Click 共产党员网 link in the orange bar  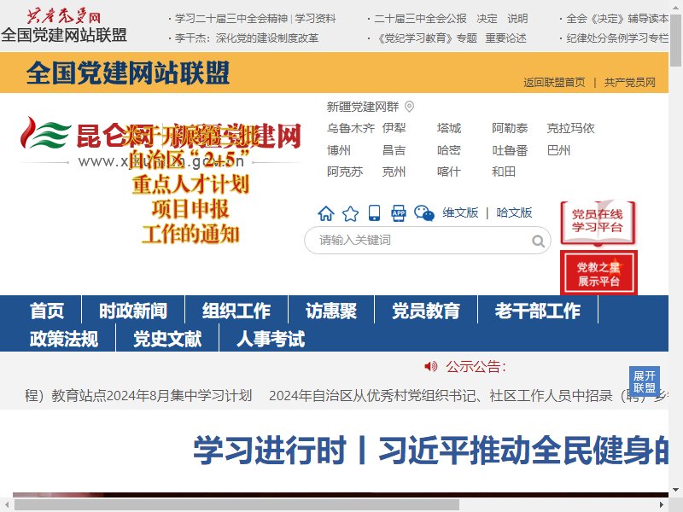click(629, 83)
